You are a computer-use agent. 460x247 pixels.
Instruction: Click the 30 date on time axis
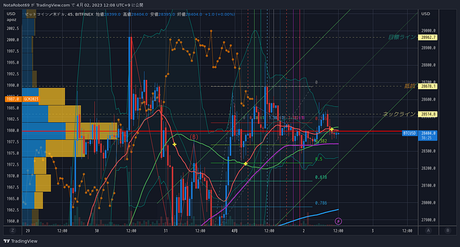(97, 231)
